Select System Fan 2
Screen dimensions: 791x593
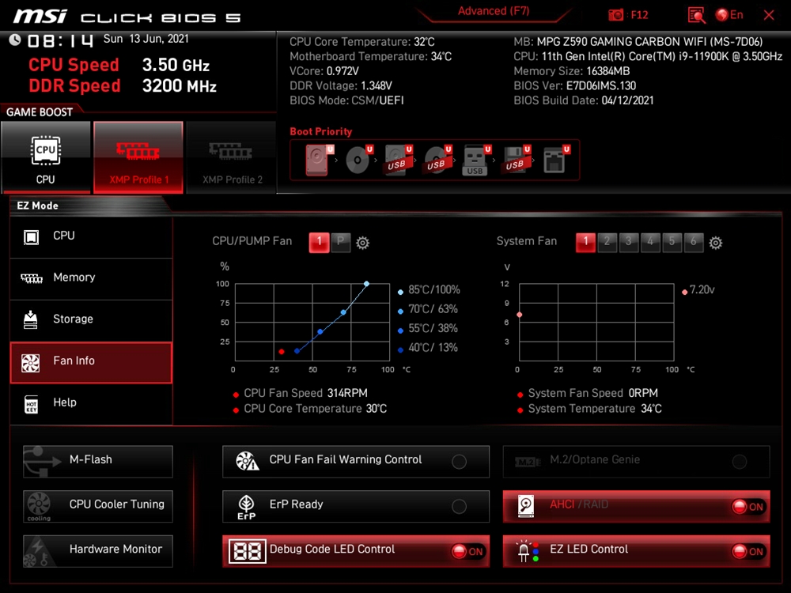607,242
